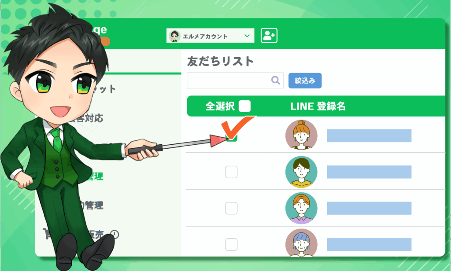Click the 絞込み filter button
451x271 pixels.
(305, 81)
